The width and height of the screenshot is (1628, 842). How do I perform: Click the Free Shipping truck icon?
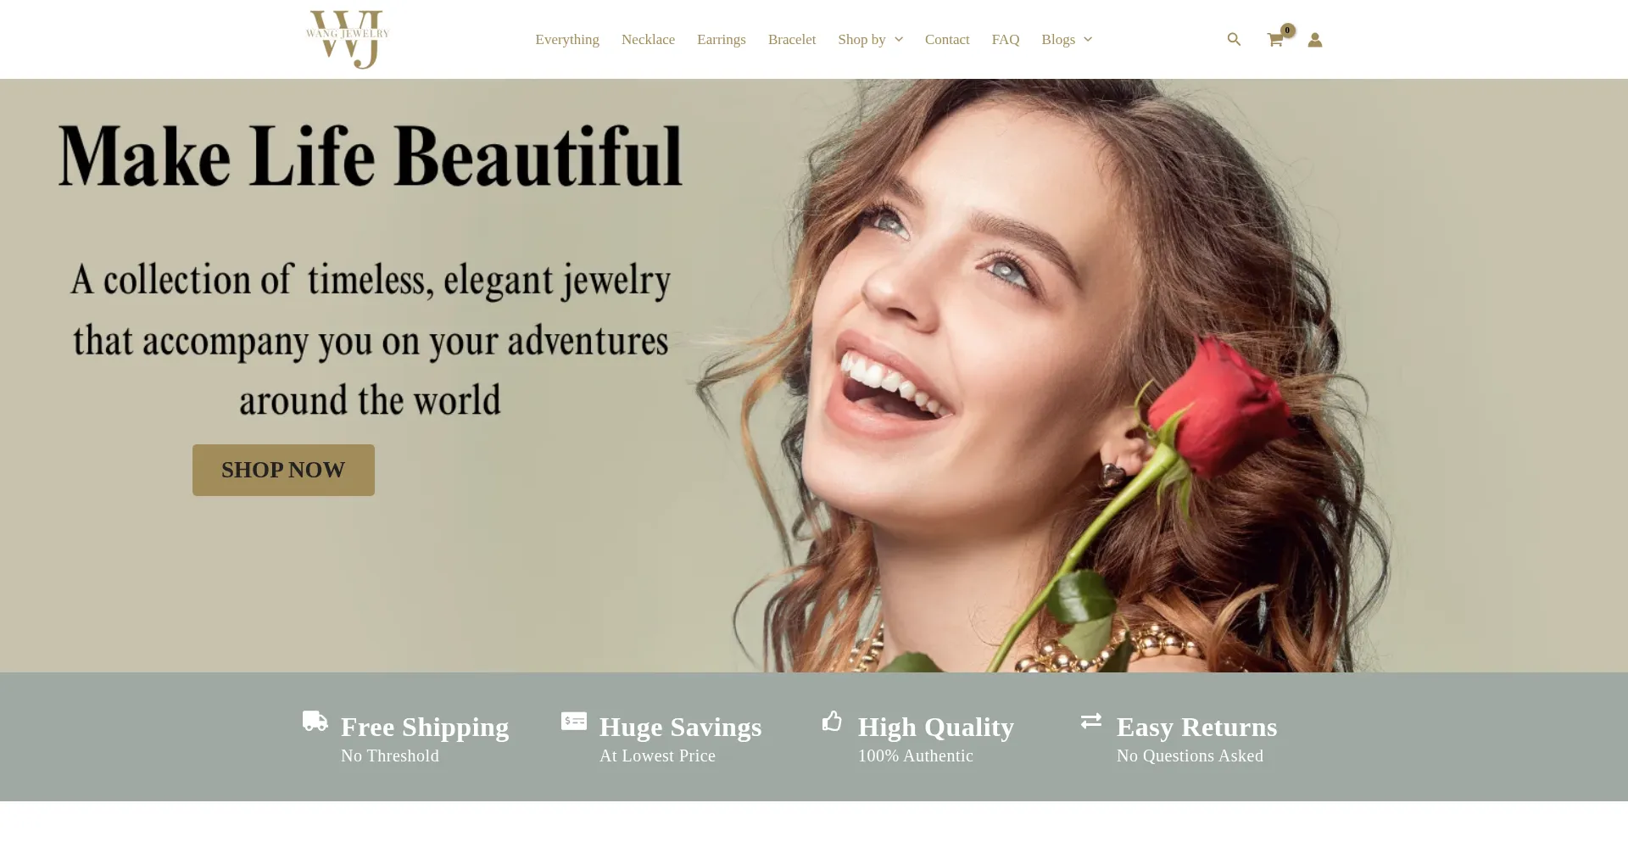click(315, 721)
